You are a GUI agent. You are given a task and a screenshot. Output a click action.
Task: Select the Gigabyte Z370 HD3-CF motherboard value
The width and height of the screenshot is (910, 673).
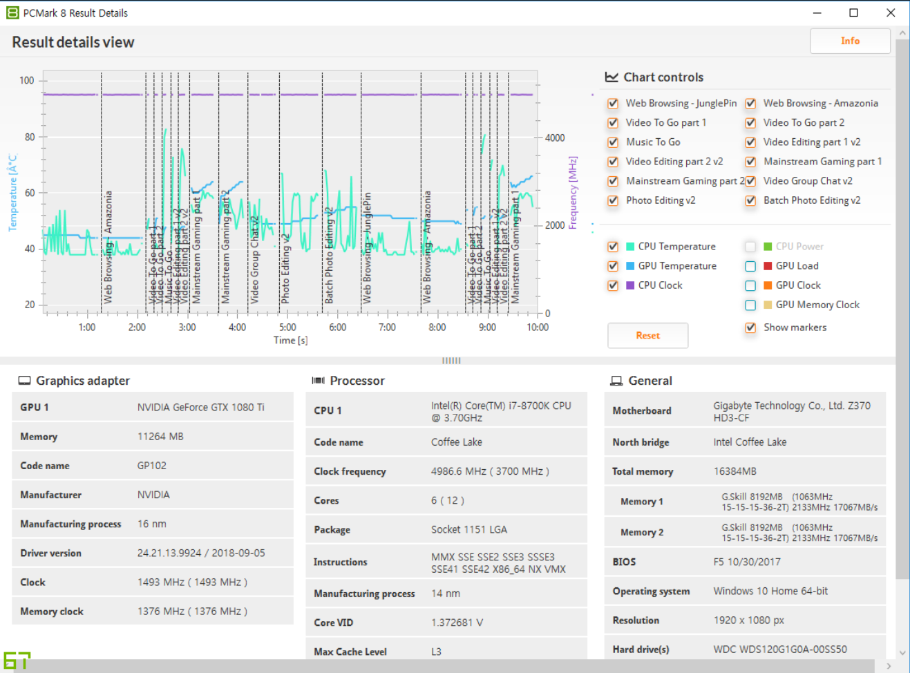(x=792, y=411)
